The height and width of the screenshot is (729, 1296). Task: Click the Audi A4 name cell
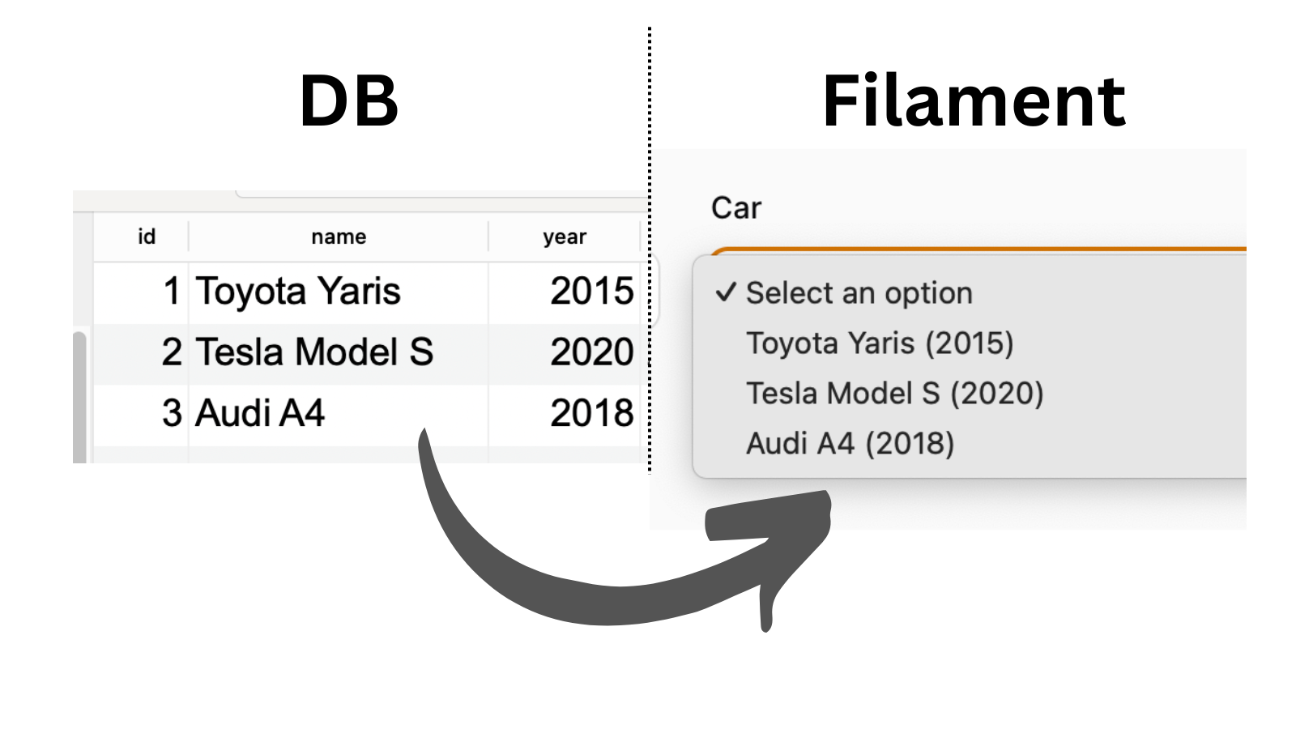260,413
